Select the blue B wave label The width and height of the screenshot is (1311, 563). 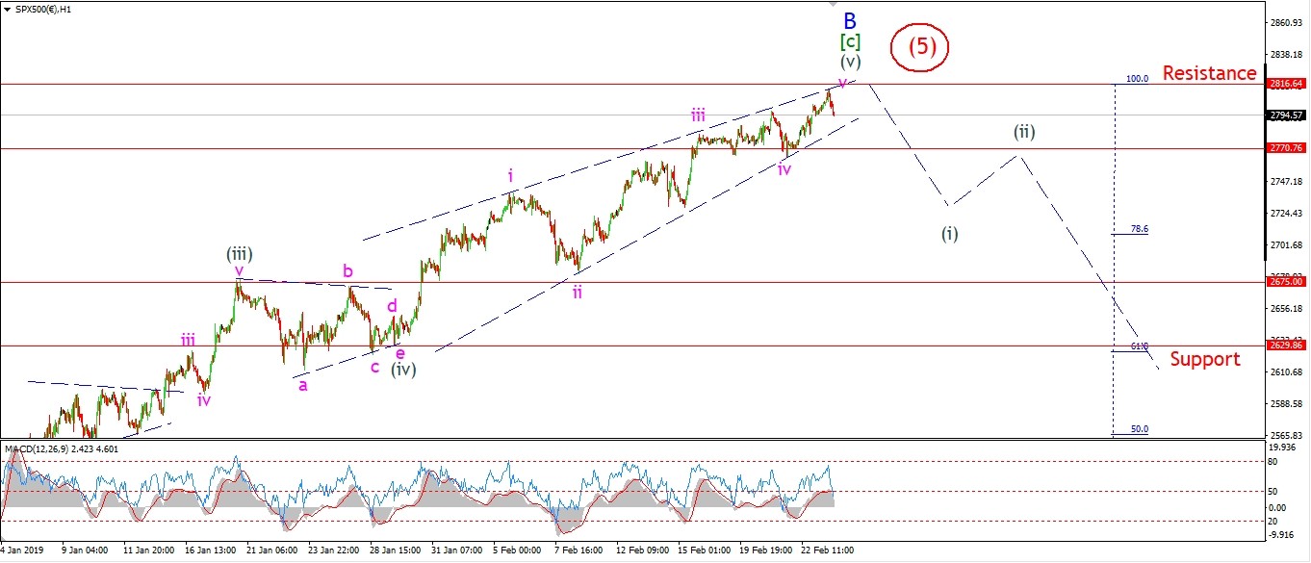pyautogui.click(x=849, y=20)
